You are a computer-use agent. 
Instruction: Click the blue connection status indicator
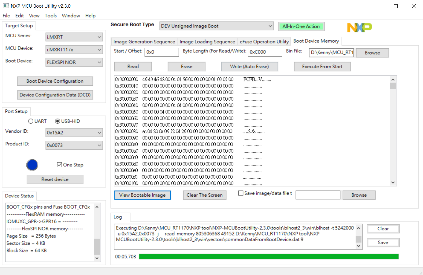(x=32, y=165)
